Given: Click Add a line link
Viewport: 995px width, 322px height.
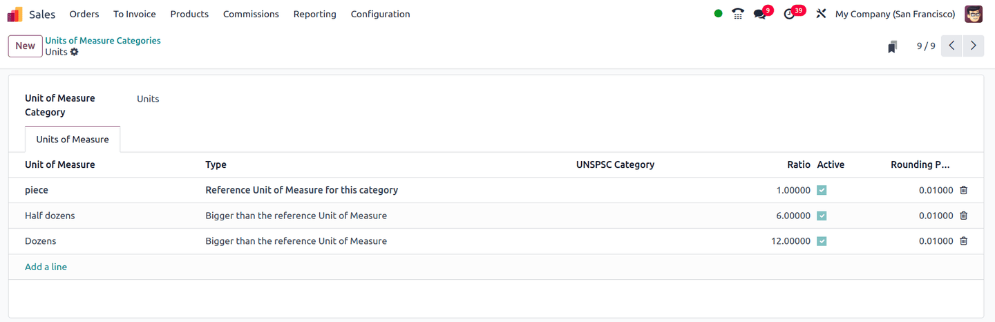Looking at the screenshot, I should tap(46, 267).
